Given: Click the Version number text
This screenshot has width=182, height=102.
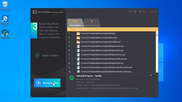Looking at the screenshot, I should coord(92,79).
